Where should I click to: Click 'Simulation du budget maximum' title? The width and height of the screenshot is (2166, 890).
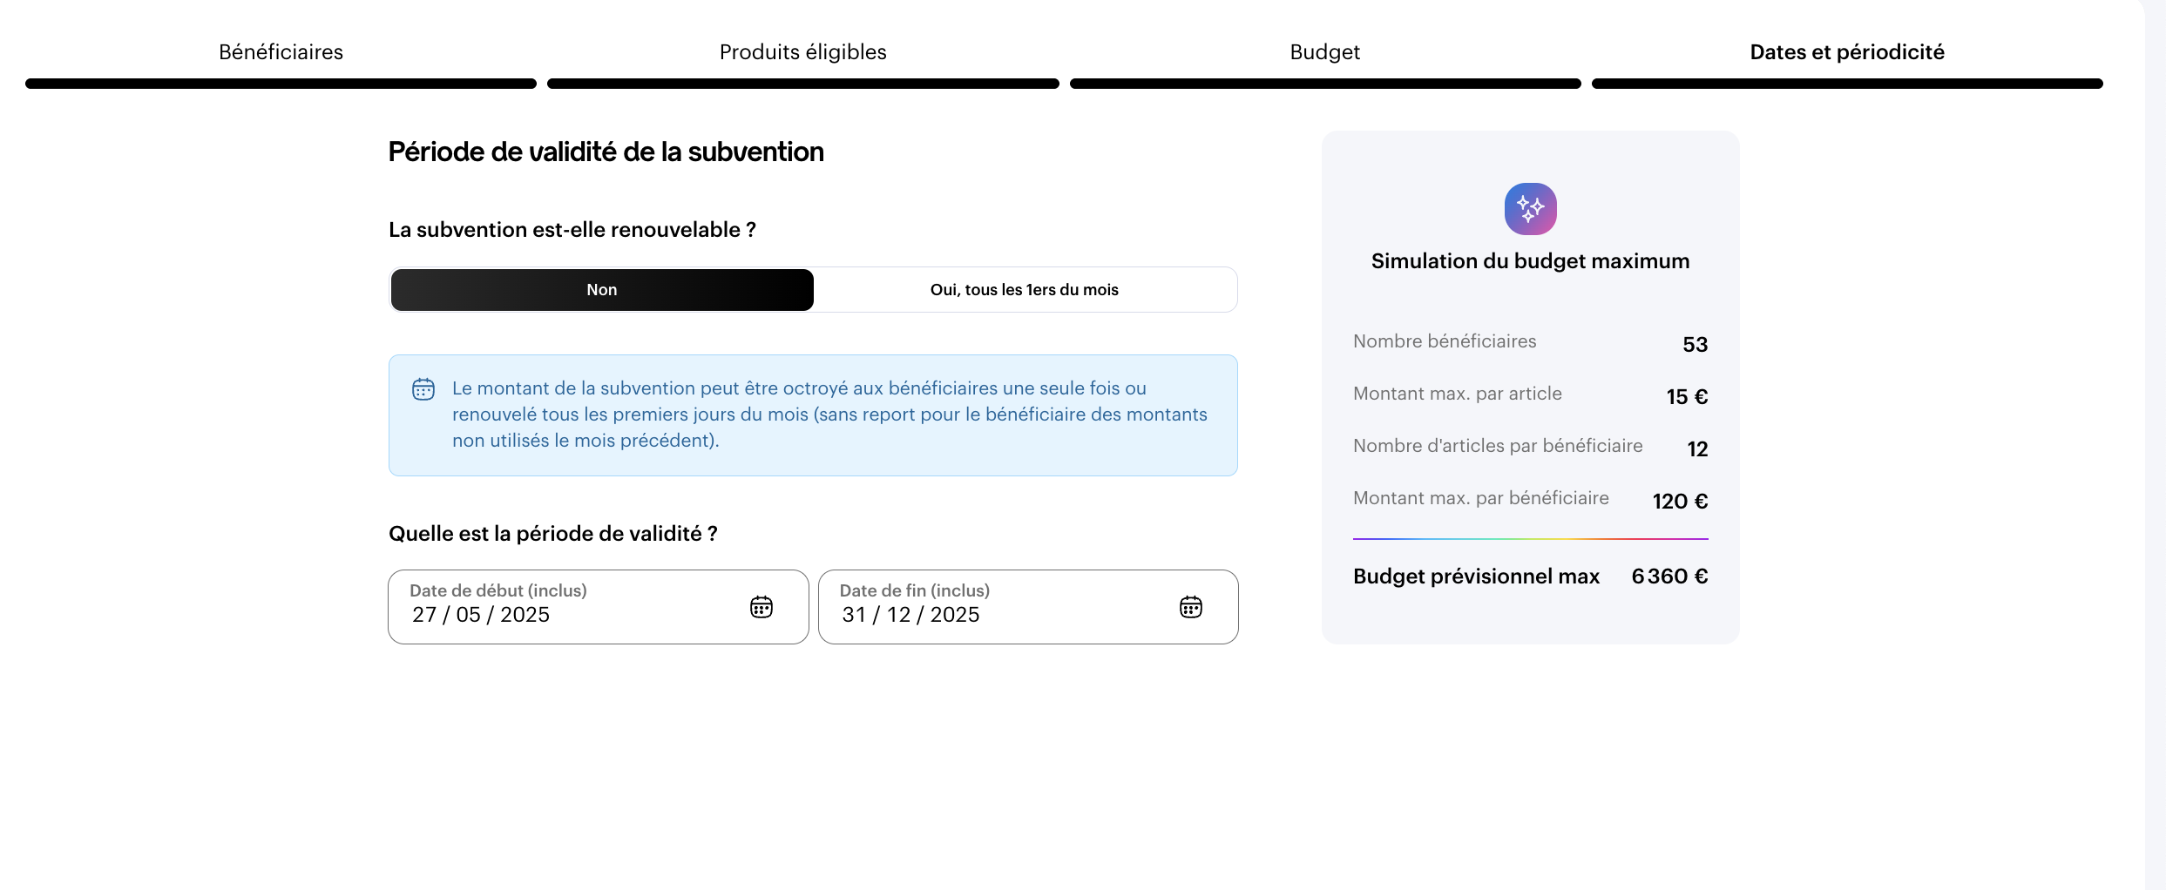coord(1531,261)
